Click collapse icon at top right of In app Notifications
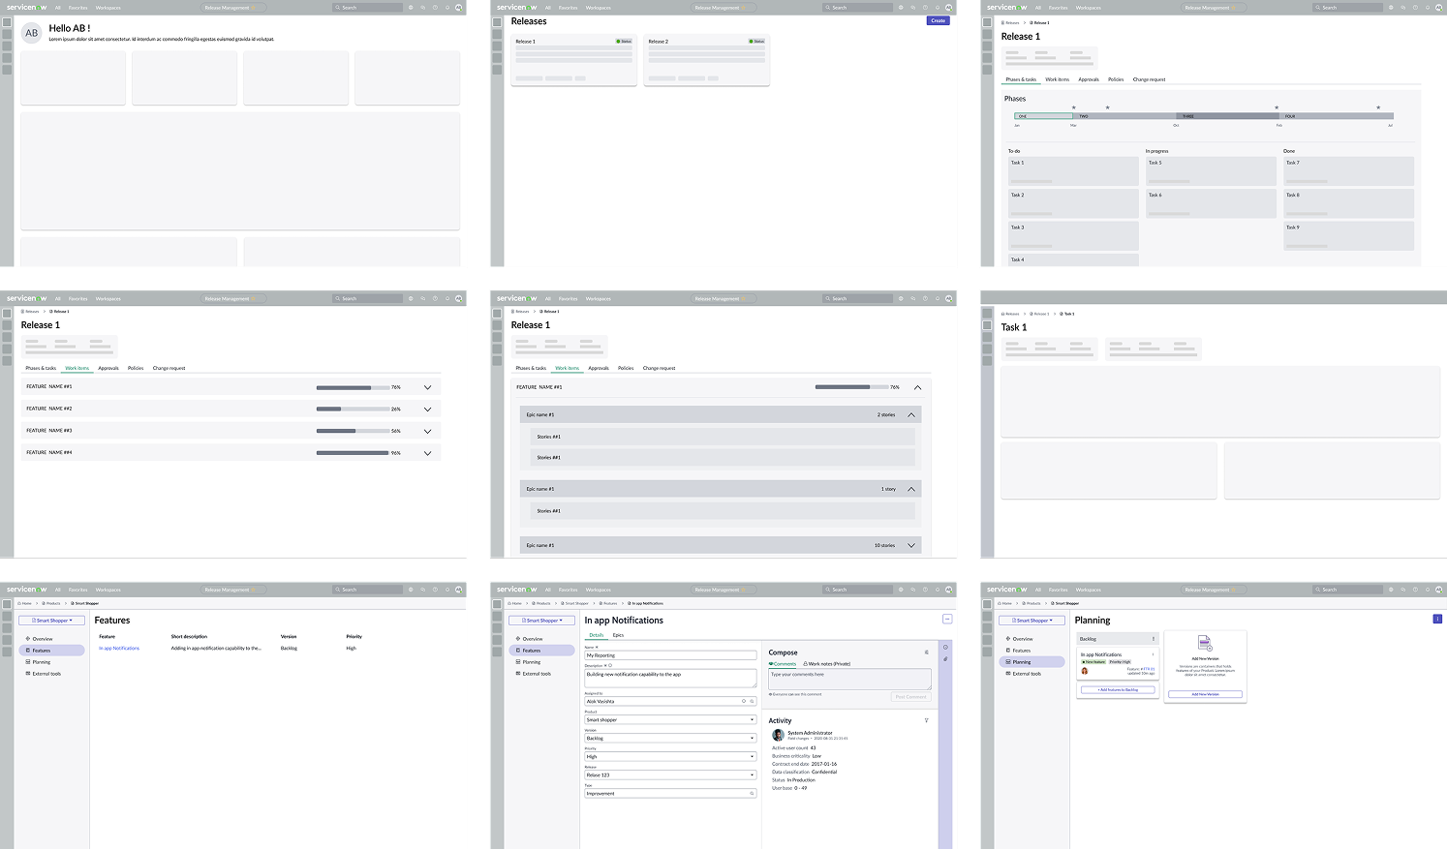The image size is (1447, 850). click(x=947, y=620)
